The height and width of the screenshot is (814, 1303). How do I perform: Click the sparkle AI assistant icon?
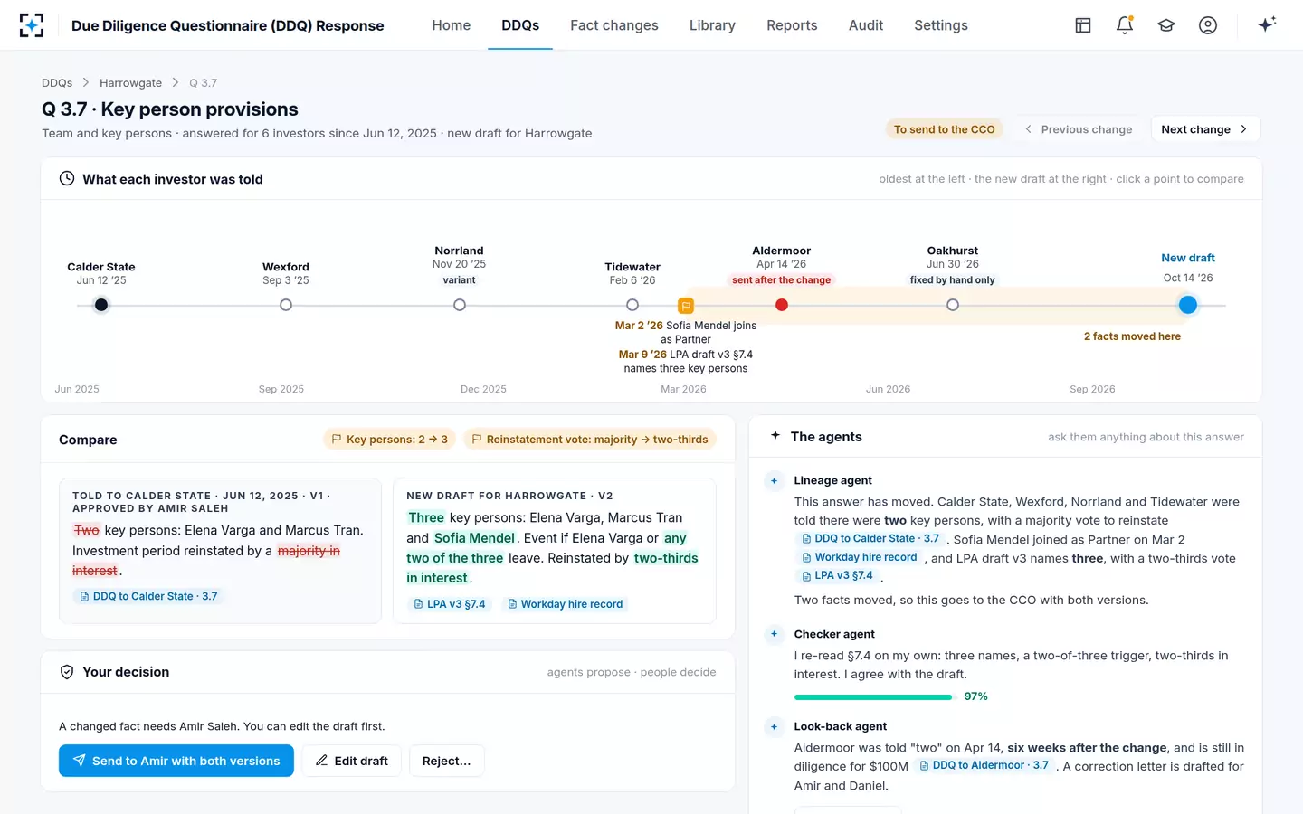pyautogui.click(x=1267, y=24)
